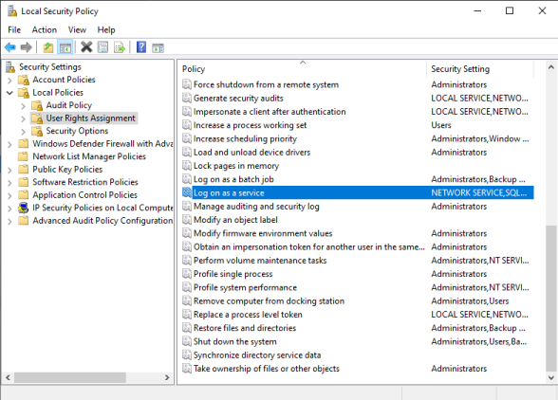Click the Export List toolbar icon
This screenshot has width=558, height=400.
pos(120,47)
